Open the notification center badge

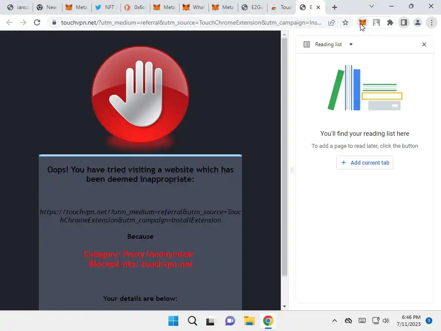click(x=429, y=321)
